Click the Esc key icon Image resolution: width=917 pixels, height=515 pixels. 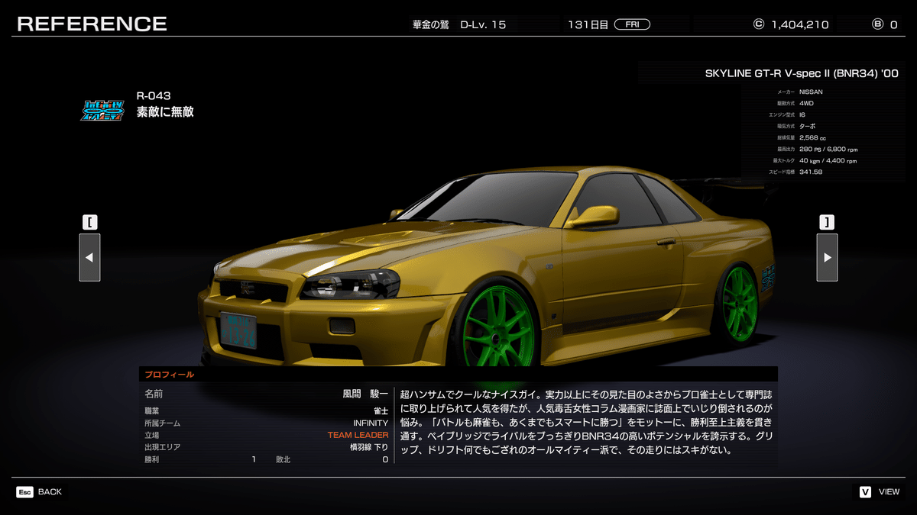point(24,492)
